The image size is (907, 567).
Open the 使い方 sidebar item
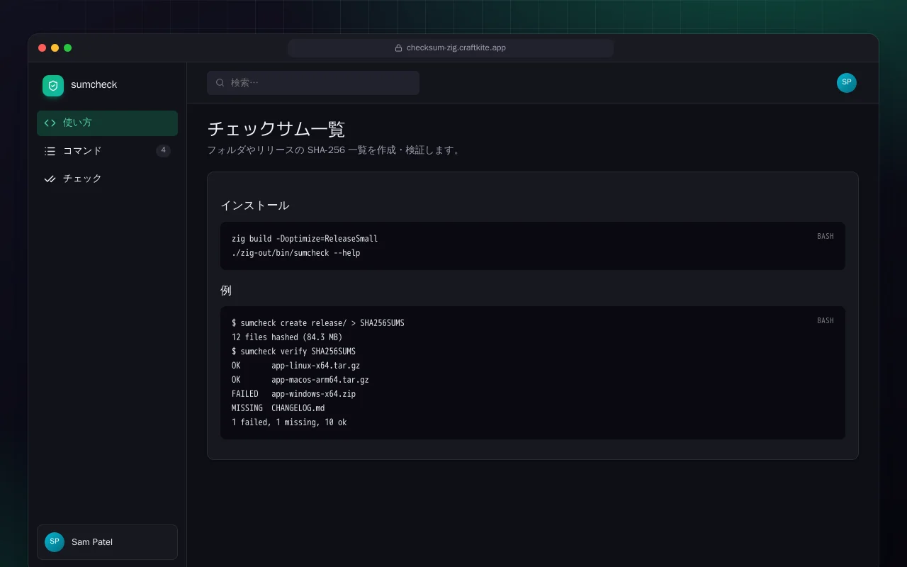click(x=107, y=123)
